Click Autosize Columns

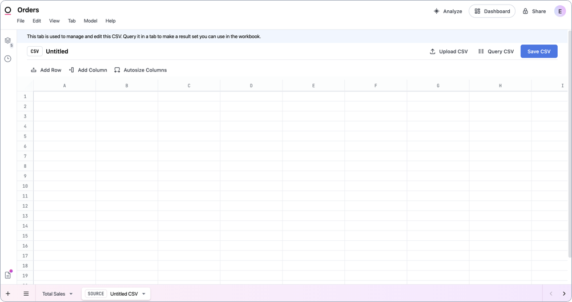[x=140, y=70]
